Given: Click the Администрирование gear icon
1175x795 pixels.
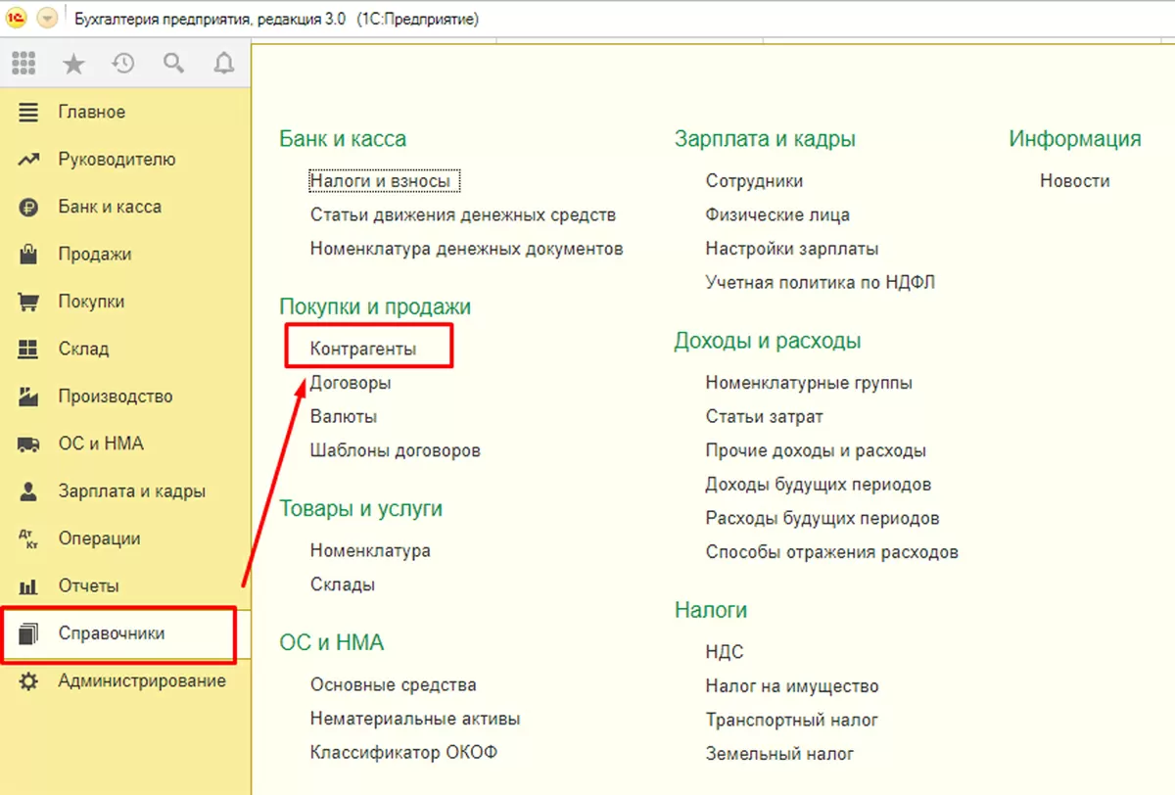Looking at the screenshot, I should click(28, 681).
